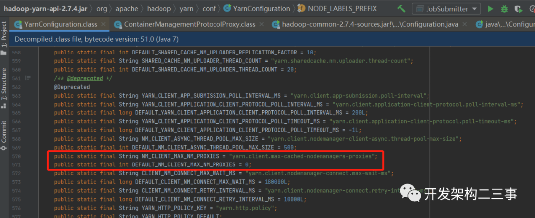535x218 pixels.
Task: Click the 180000L value on line 573
Action: point(276,182)
